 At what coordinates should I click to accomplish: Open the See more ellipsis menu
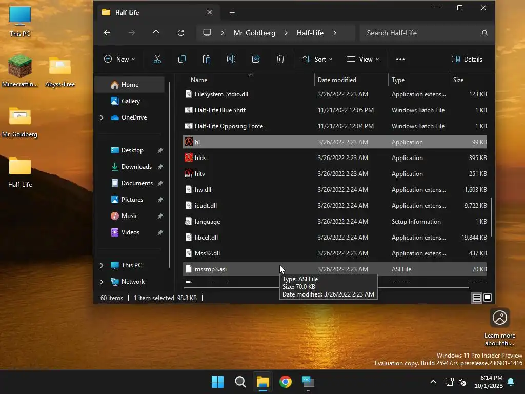click(400, 60)
